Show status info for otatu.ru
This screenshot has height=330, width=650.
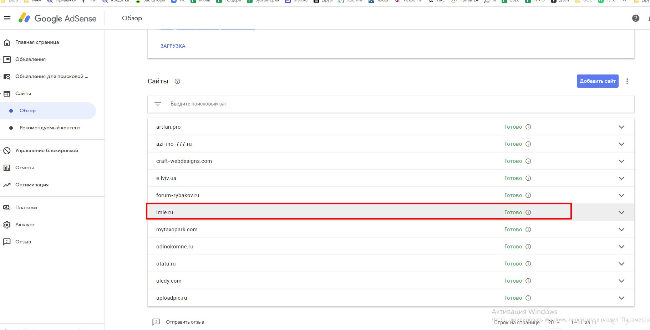click(528, 264)
